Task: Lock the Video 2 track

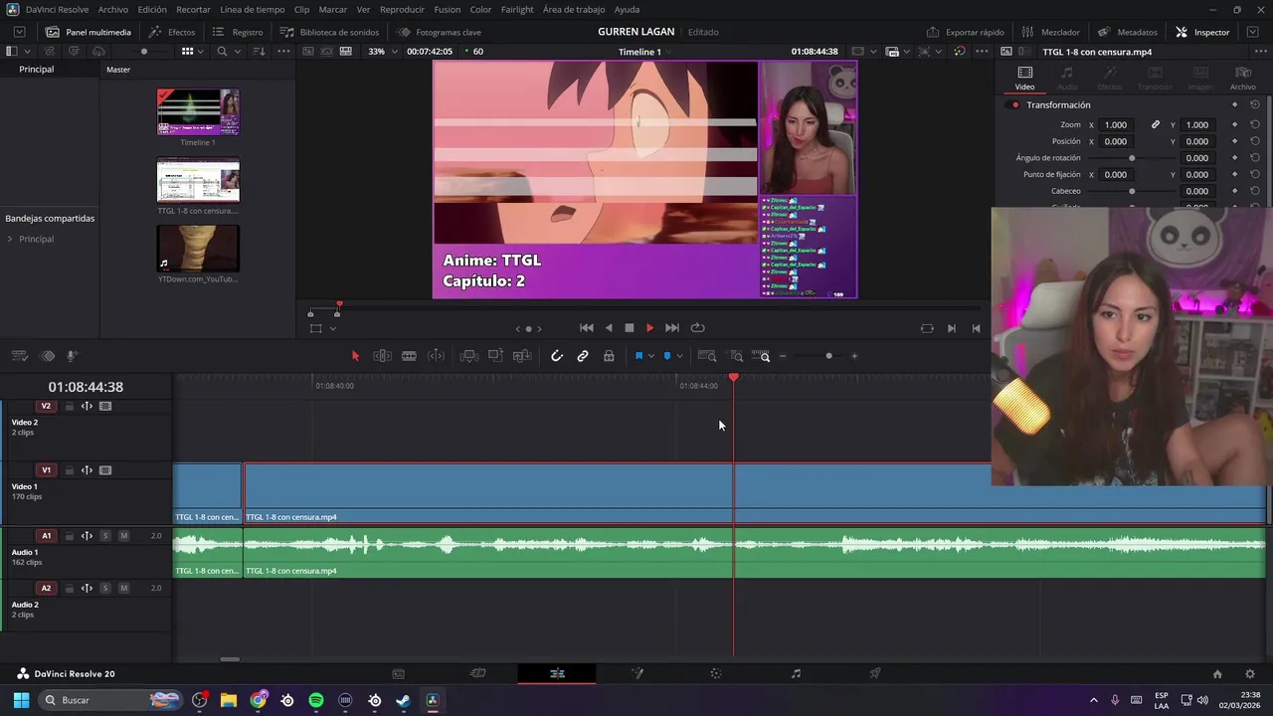Action: click(x=69, y=406)
